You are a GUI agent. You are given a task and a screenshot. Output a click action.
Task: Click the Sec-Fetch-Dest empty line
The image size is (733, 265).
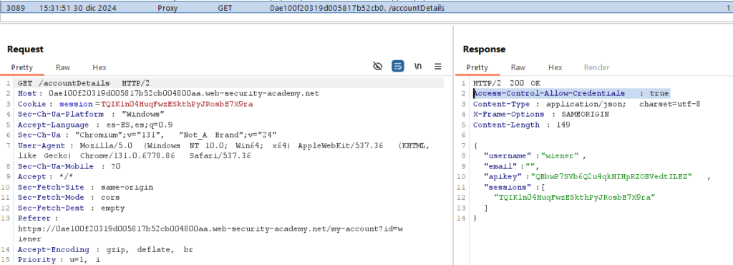71,208
